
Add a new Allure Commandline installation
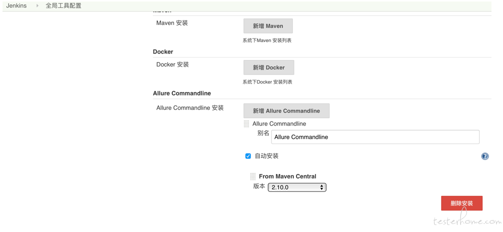(286, 110)
